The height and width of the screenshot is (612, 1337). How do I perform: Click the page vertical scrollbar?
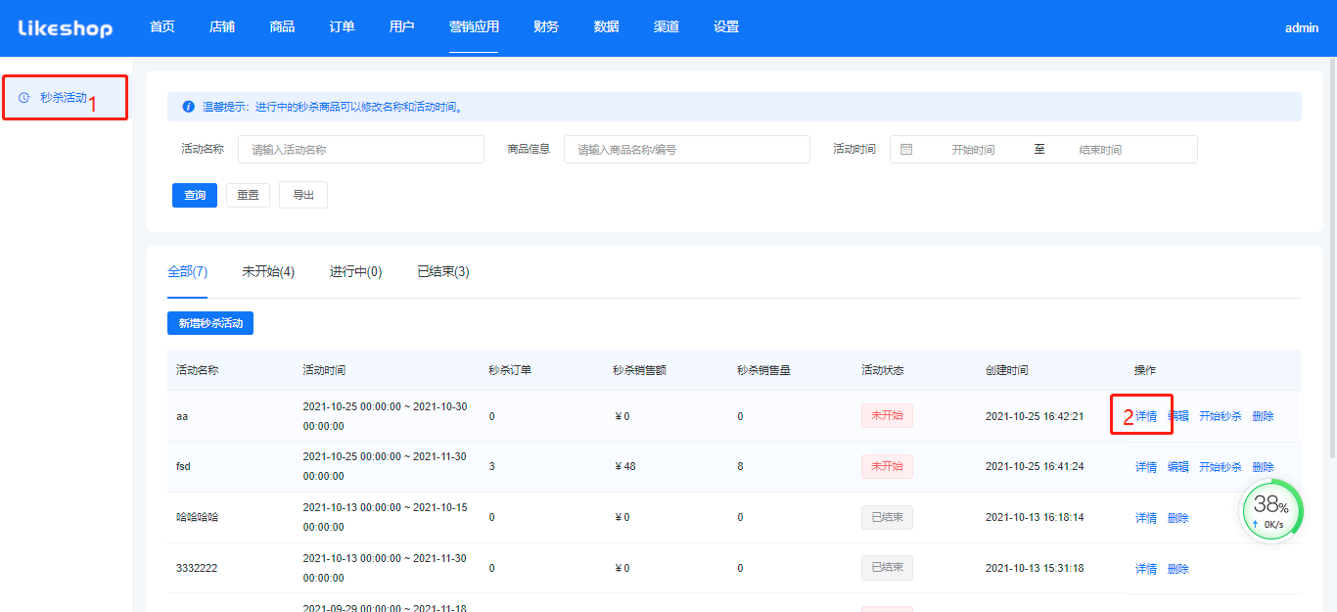coord(1332,259)
